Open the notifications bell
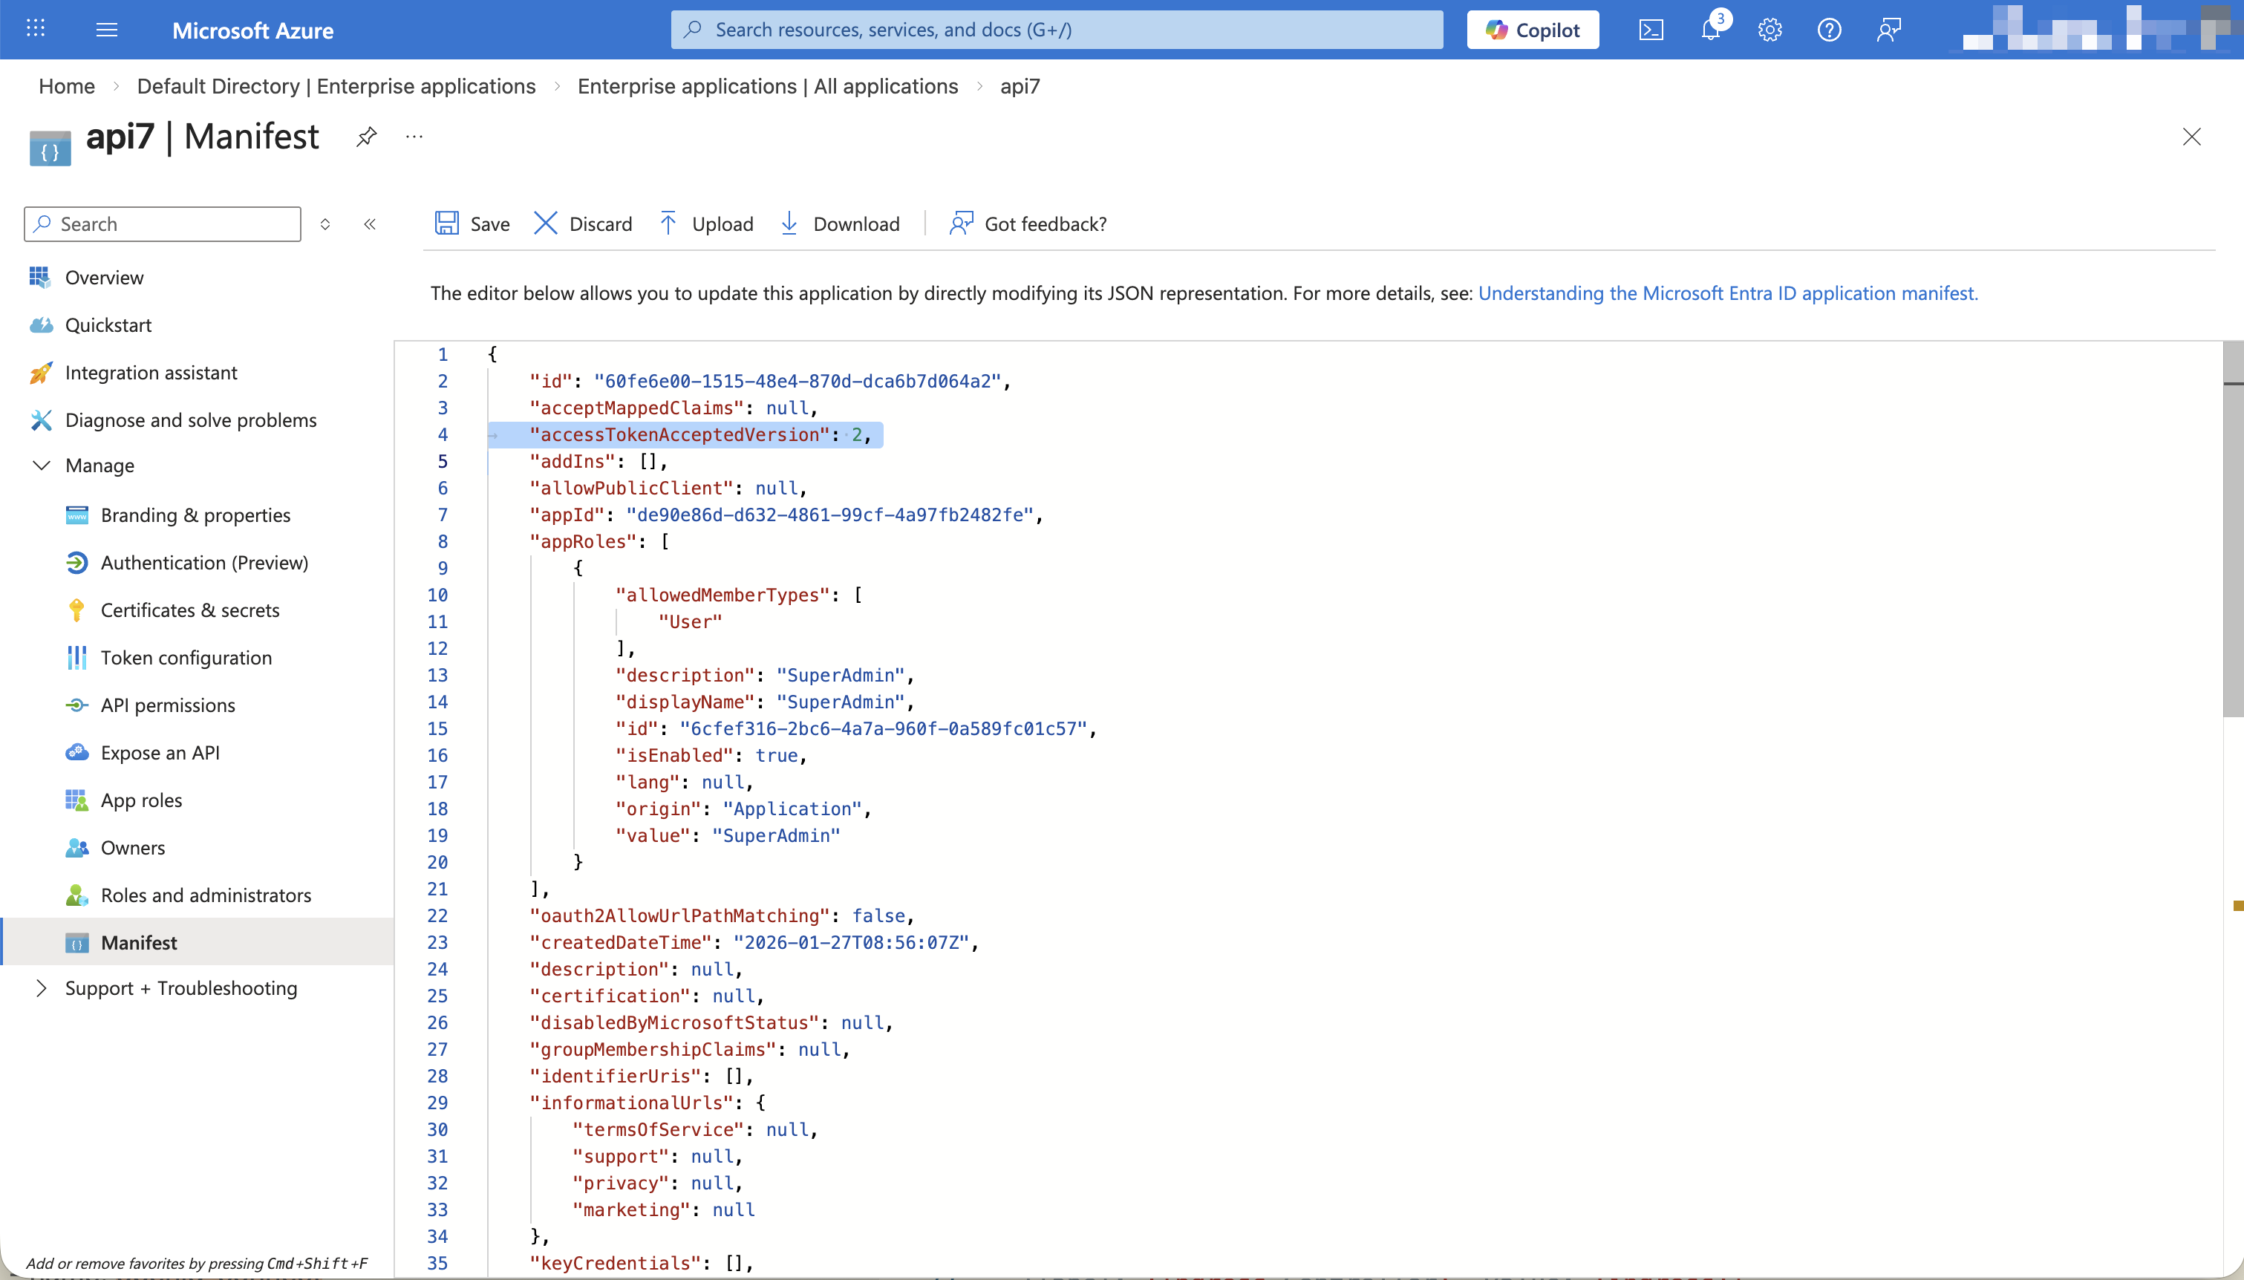The width and height of the screenshot is (2244, 1280). pos(1710,30)
